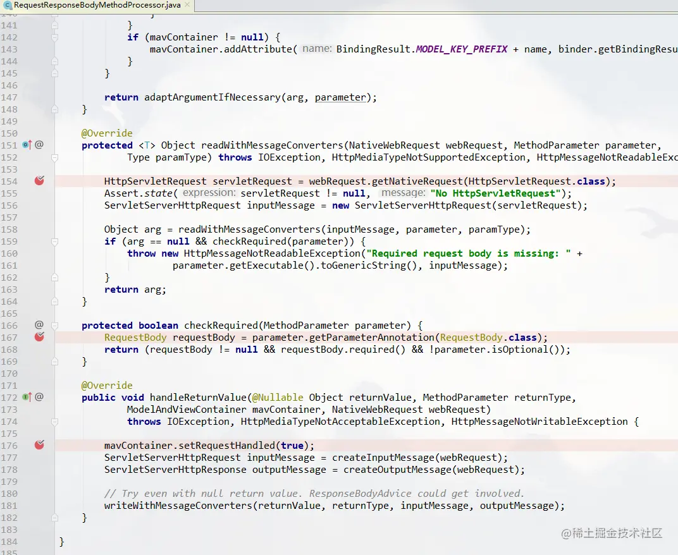The image size is (678, 555).
Task: Click readWithMessageConverters method name on line 151
Action: pyautogui.click(x=272, y=145)
